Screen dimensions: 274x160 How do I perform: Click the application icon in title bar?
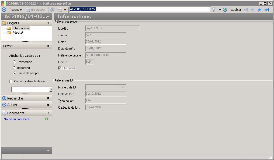click(x=4, y=3)
